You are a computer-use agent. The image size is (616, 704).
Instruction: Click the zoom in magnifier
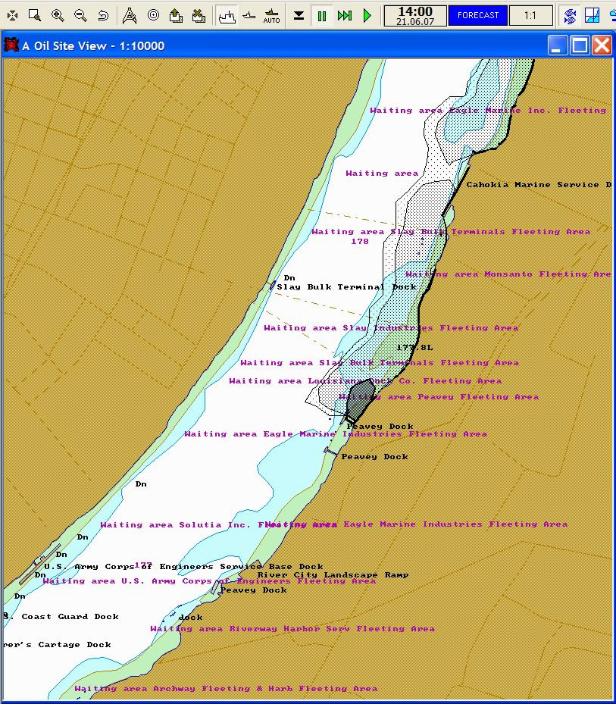coord(58,16)
